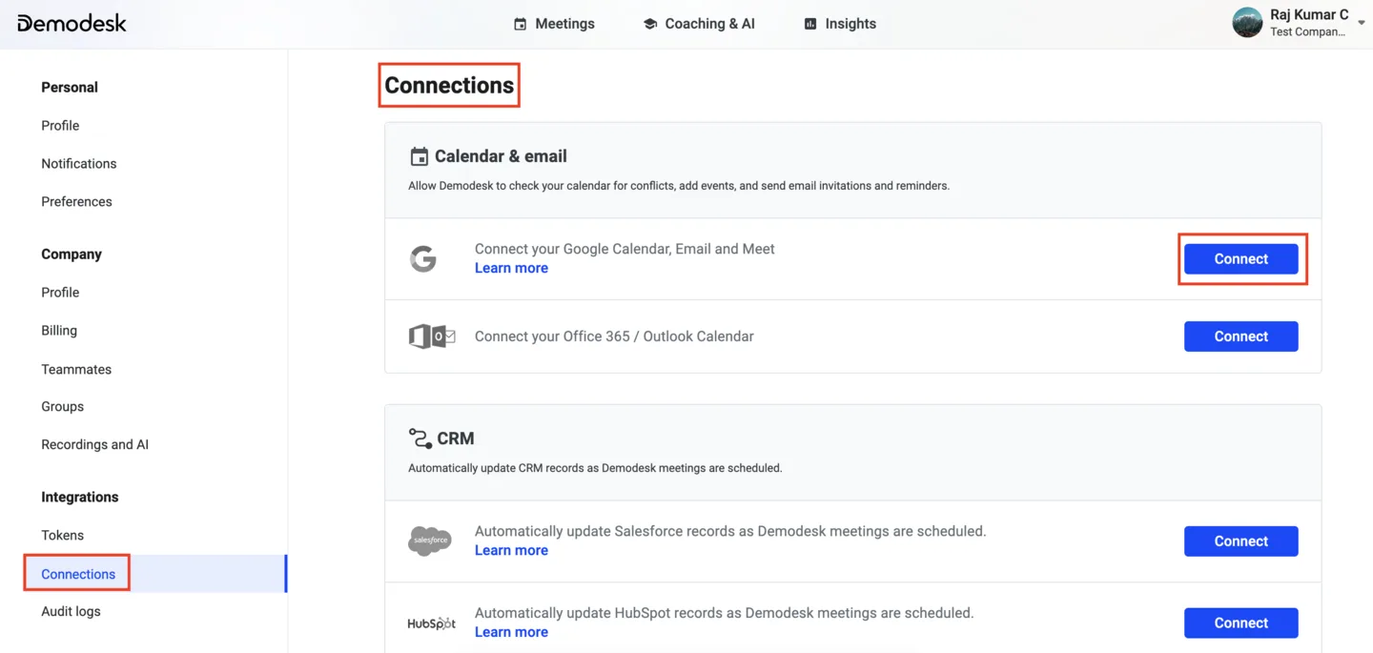Open Tokens under Integrations
This screenshot has width=1373, height=653.
(x=63, y=536)
